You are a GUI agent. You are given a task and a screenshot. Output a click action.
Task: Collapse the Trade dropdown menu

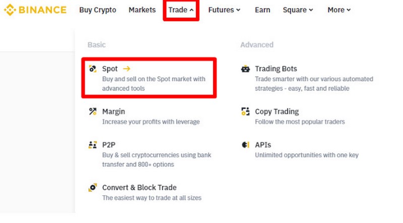click(x=181, y=10)
